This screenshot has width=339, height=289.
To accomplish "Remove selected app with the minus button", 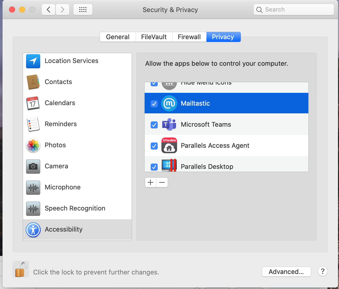I will pos(162,182).
